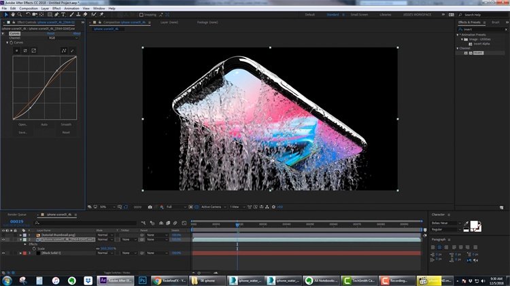Select the Brush tool
Viewport: 510px width, 286px height.
[71, 15]
